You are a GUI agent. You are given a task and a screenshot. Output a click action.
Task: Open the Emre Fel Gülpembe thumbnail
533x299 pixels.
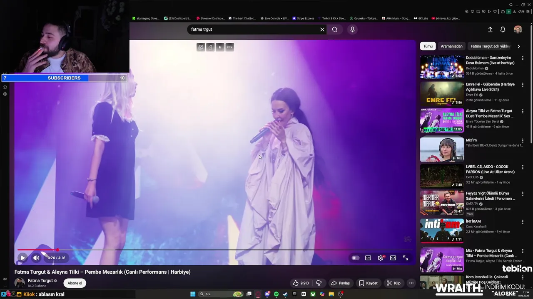tap(442, 93)
